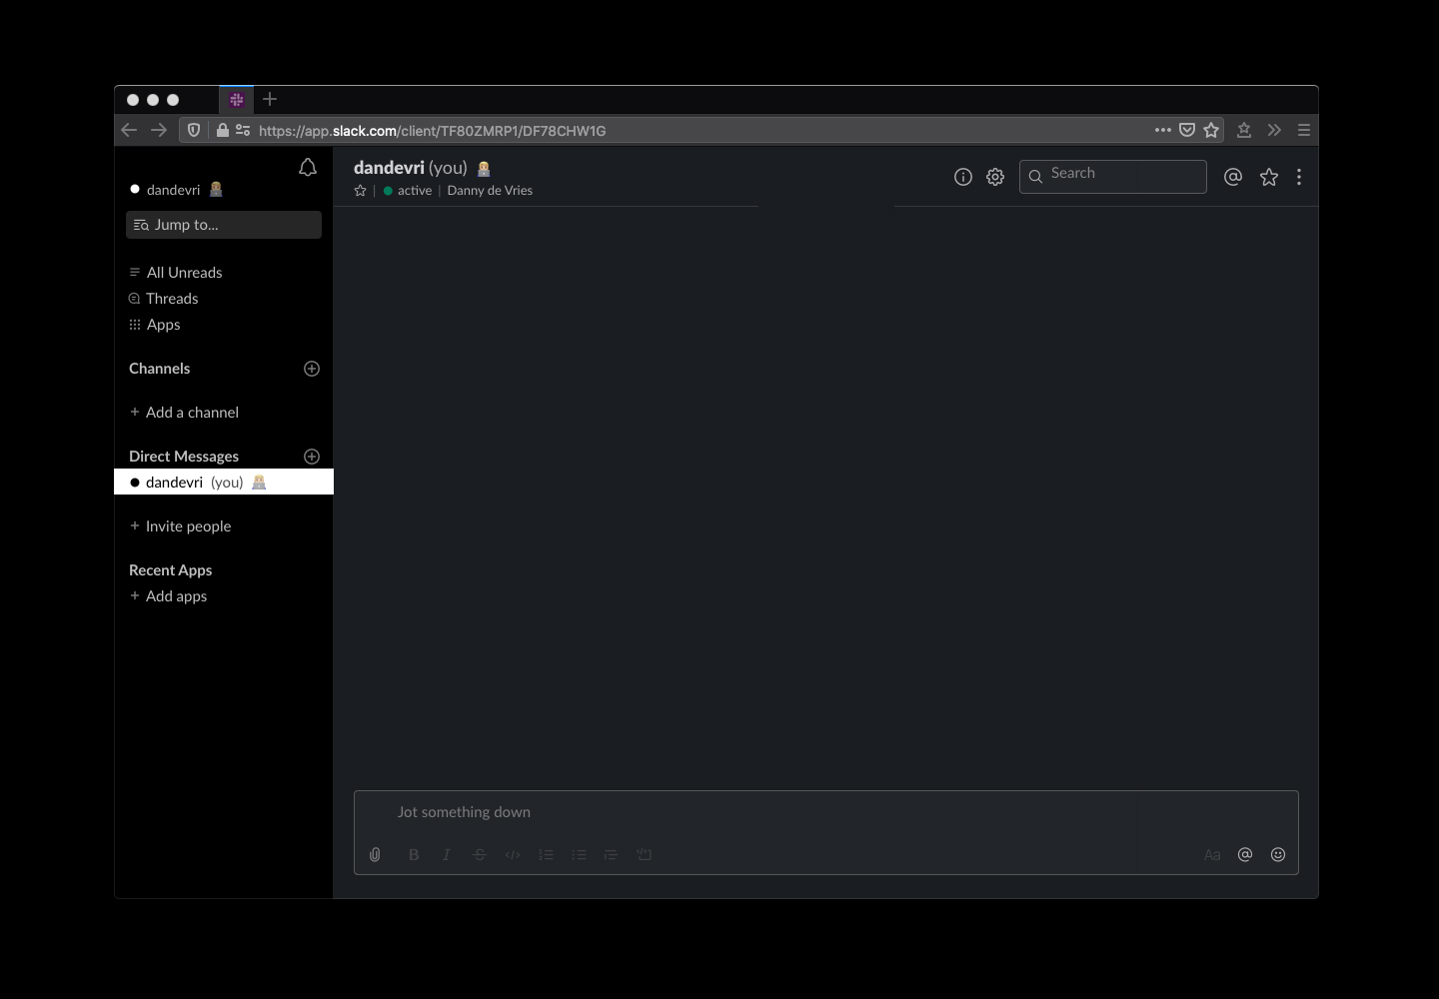Show site tracking protection shield icon
Viewport: 1439px width, 999px height.
coord(194,130)
